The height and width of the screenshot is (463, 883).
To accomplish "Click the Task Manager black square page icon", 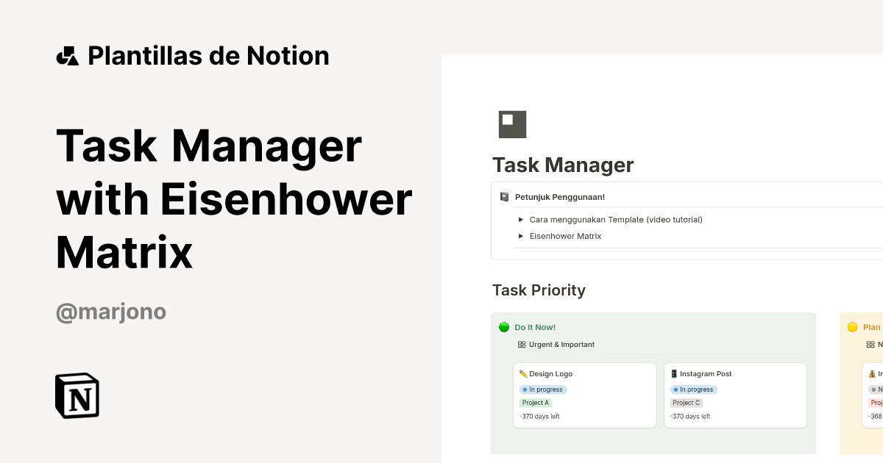I will coord(512,123).
